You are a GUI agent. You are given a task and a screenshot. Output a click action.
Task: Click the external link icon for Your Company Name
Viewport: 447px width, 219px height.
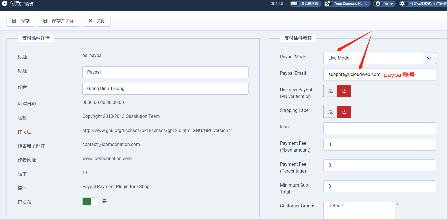327,4
